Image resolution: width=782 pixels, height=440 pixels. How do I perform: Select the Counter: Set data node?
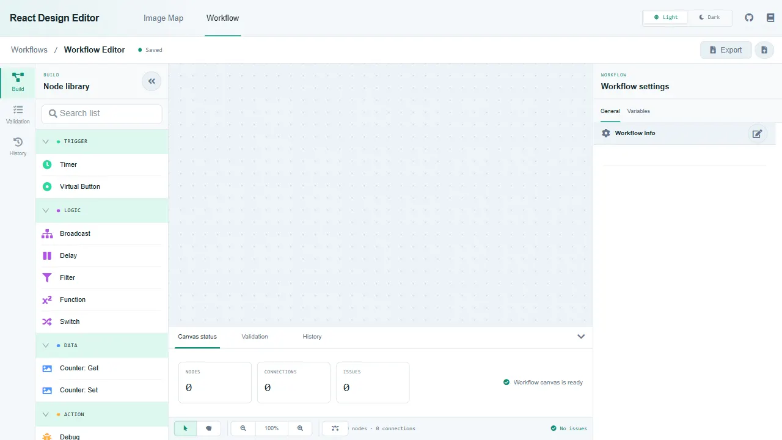tap(102, 390)
